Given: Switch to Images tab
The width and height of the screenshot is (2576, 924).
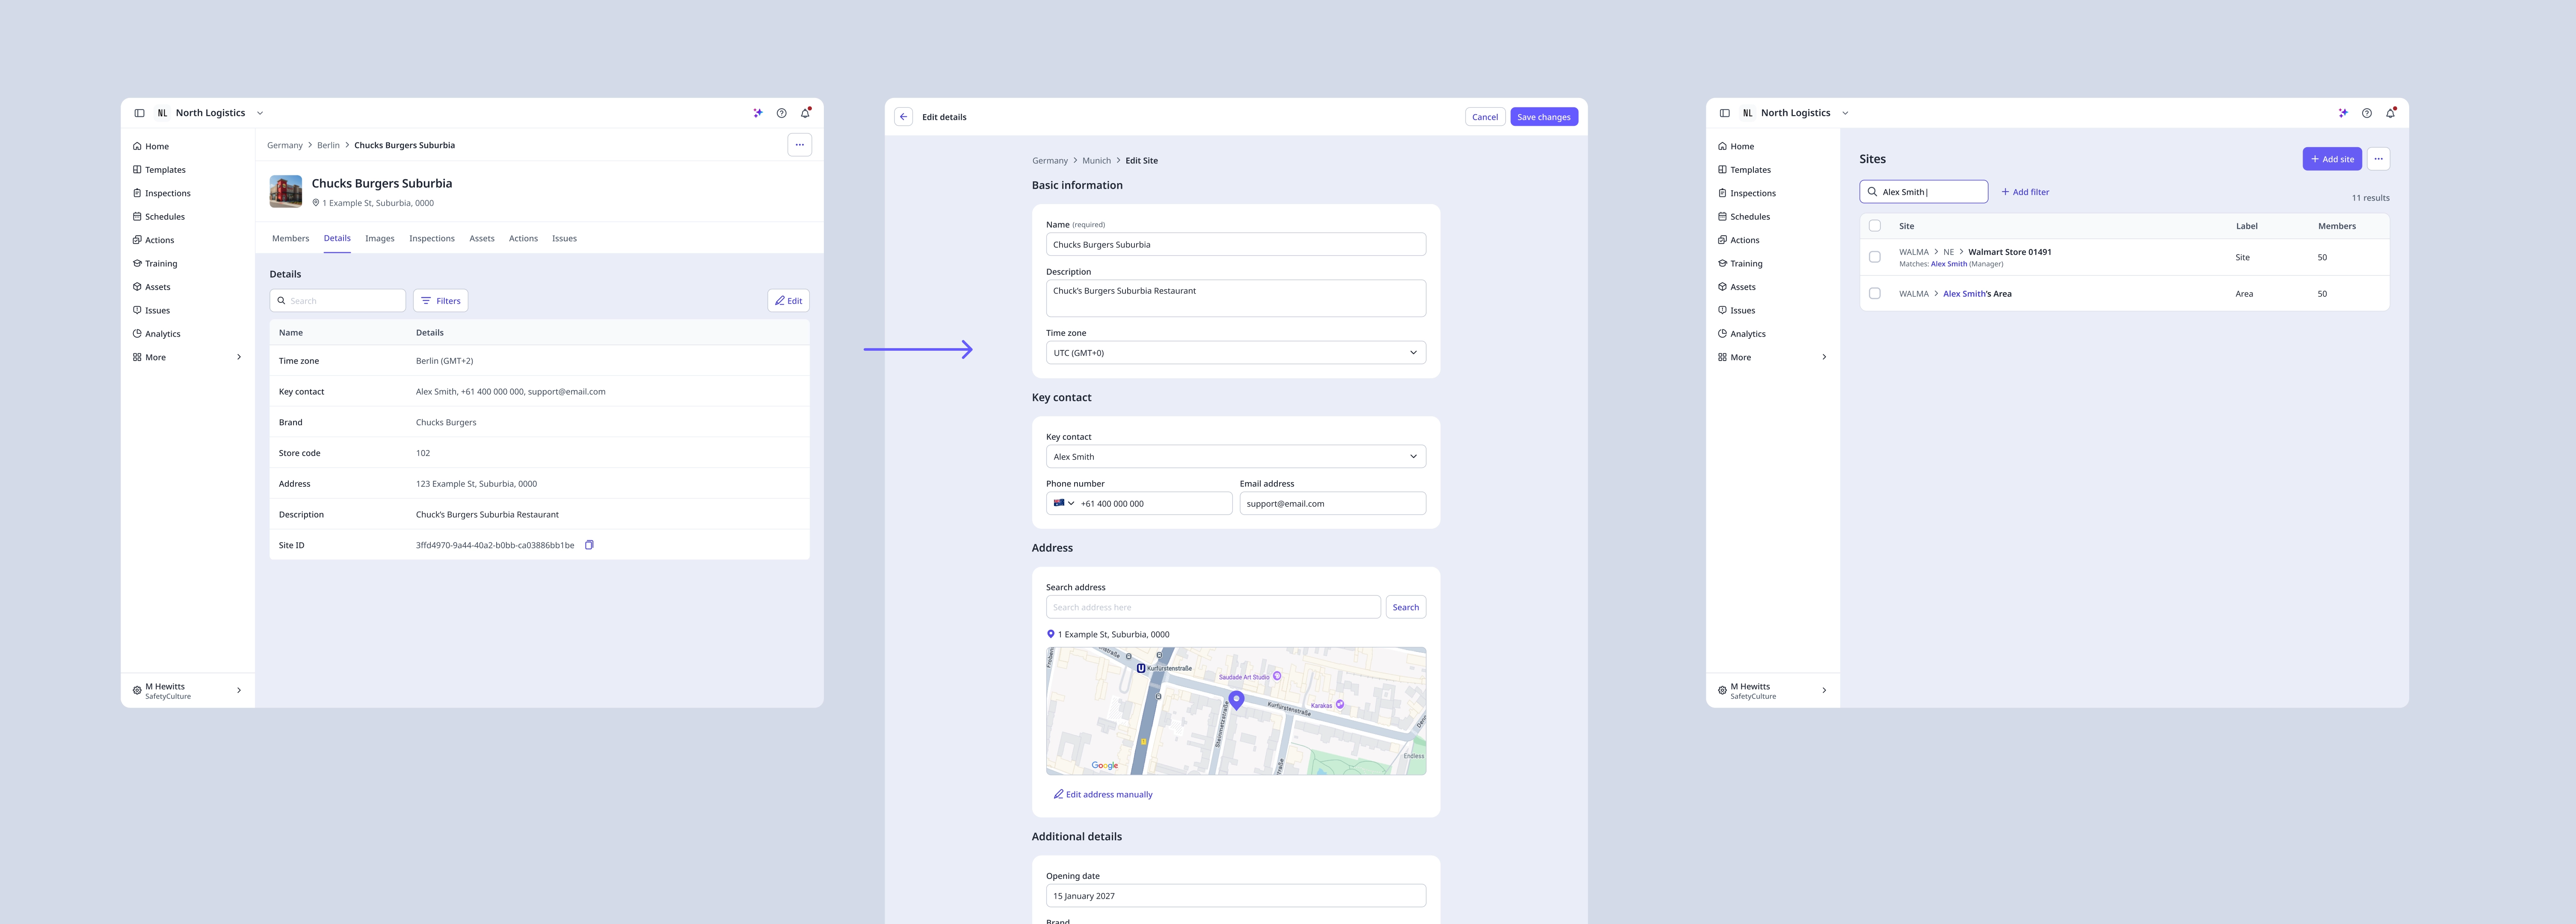Looking at the screenshot, I should click(x=380, y=238).
